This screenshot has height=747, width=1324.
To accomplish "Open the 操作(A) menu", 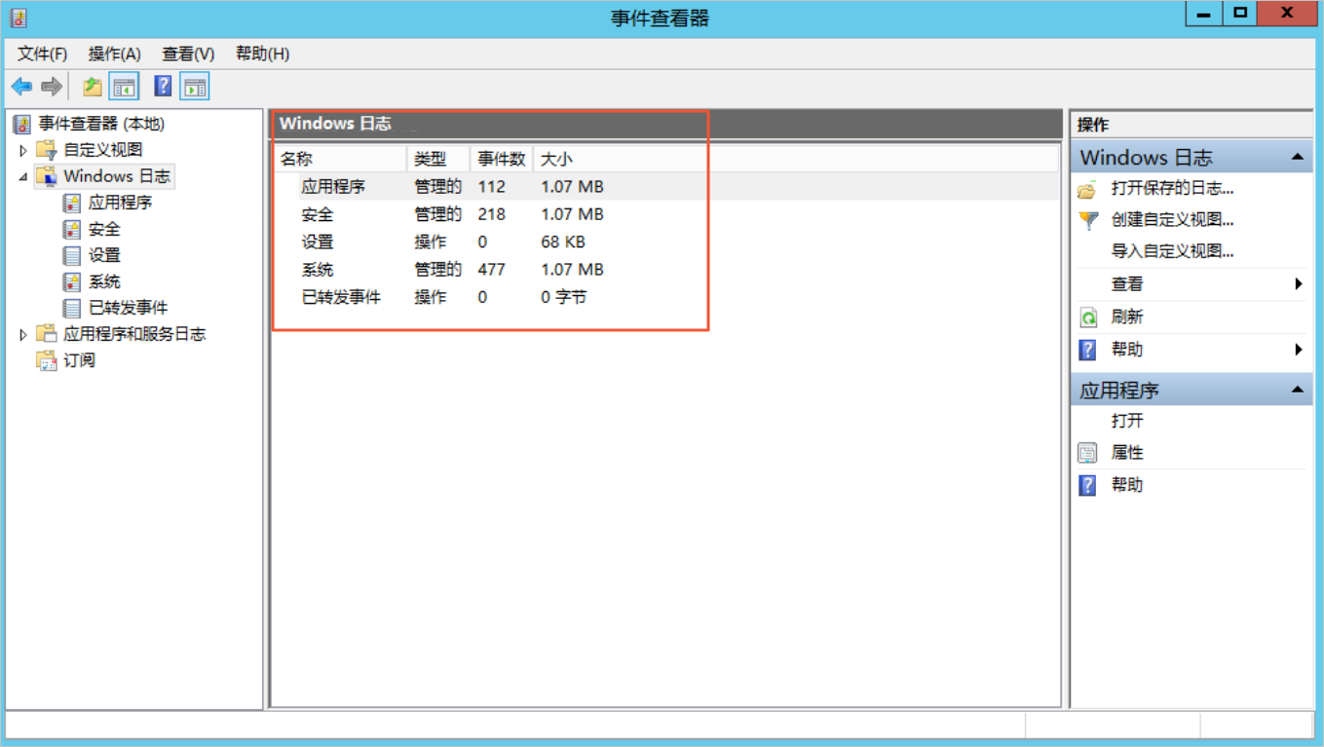I will click(114, 54).
